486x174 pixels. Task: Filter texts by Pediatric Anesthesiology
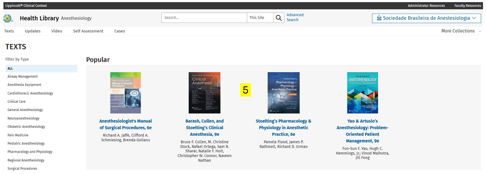pyautogui.click(x=26, y=143)
